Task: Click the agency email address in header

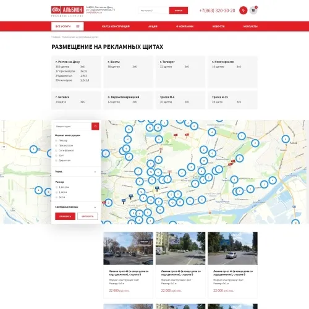Action: tap(94, 12)
